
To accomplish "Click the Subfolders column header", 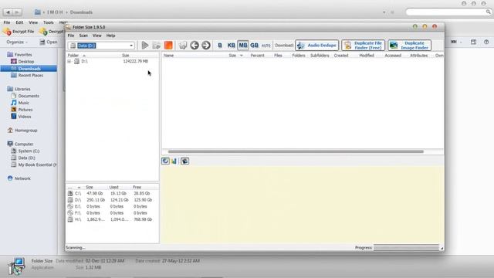I will point(320,56).
